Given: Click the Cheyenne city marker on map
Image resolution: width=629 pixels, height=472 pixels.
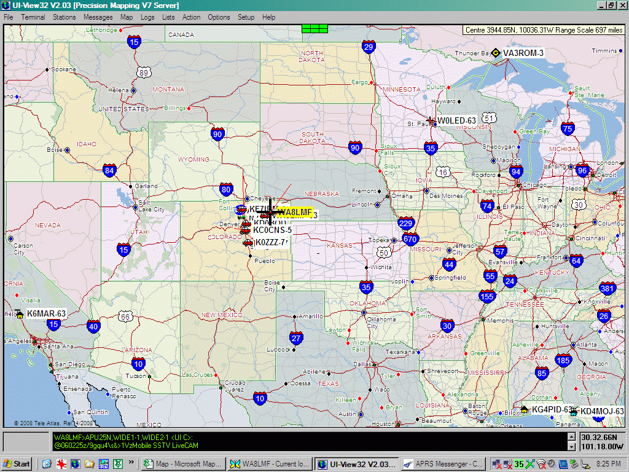Looking at the screenshot, I should (x=247, y=199).
